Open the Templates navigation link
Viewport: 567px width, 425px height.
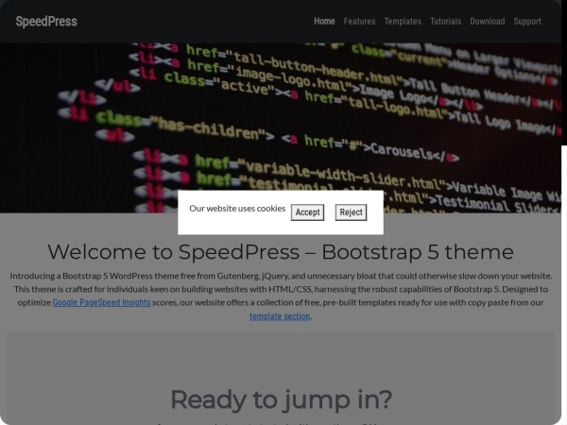[403, 22]
